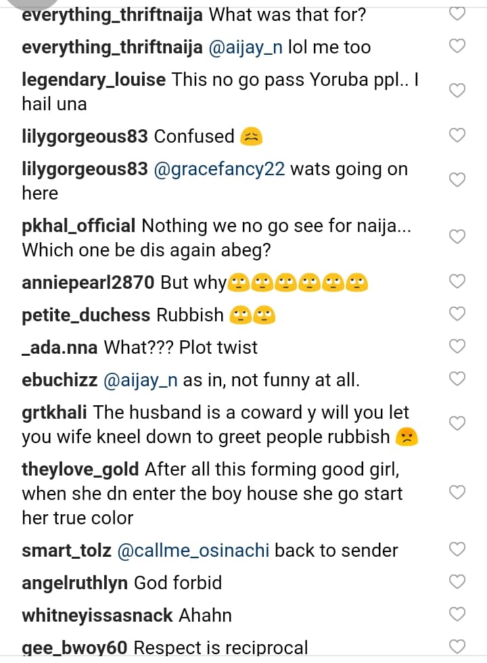Like anniepearl2870's But why comment

point(458,281)
